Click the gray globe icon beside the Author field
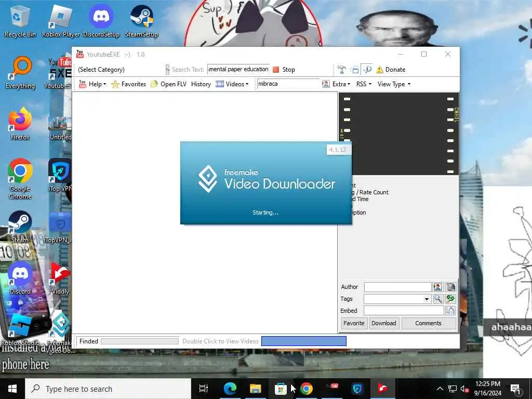 click(x=450, y=287)
